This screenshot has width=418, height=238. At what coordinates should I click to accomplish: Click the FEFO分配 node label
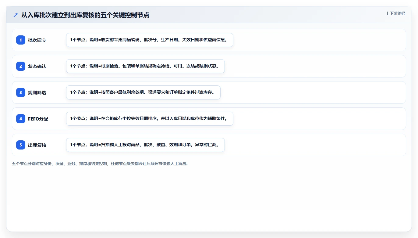coord(38,119)
